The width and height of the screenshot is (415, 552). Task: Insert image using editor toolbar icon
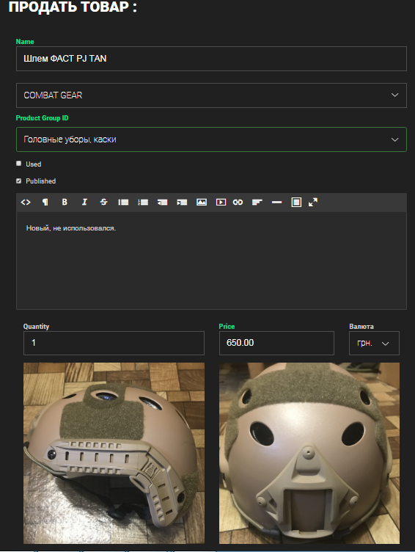[x=202, y=202]
